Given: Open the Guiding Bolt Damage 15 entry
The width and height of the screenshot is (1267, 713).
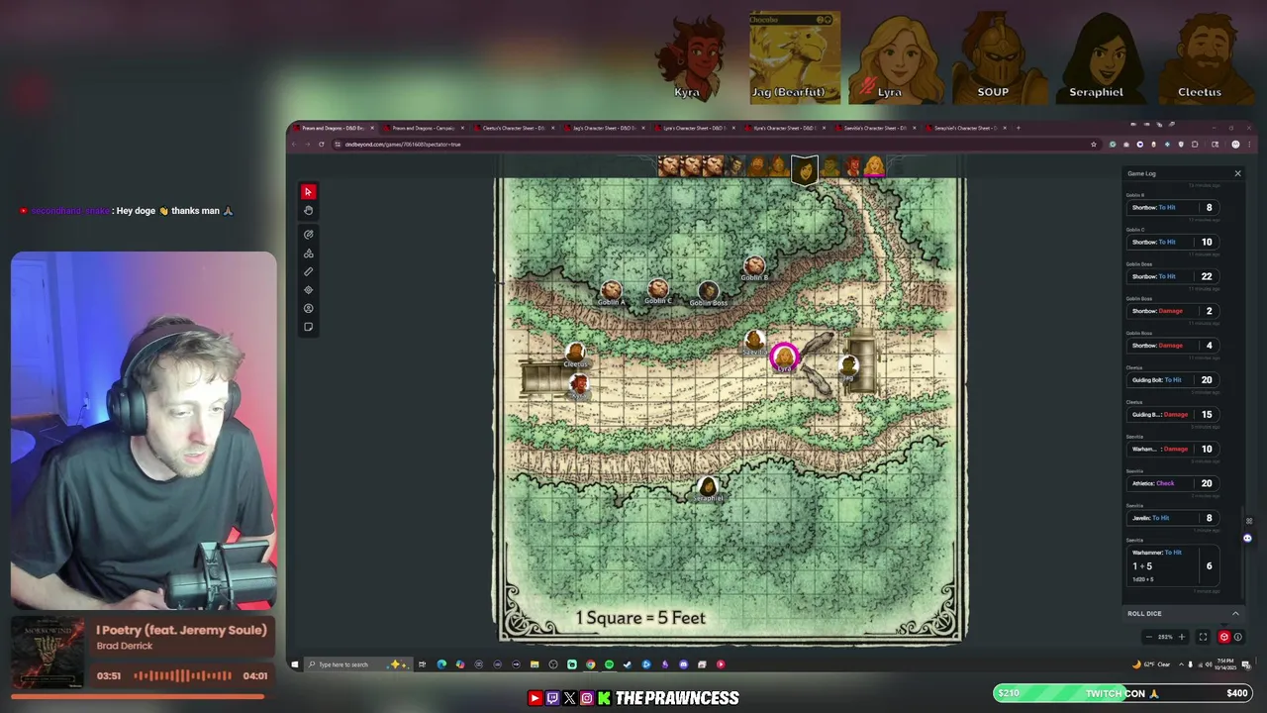Looking at the screenshot, I should click(x=1172, y=414).
